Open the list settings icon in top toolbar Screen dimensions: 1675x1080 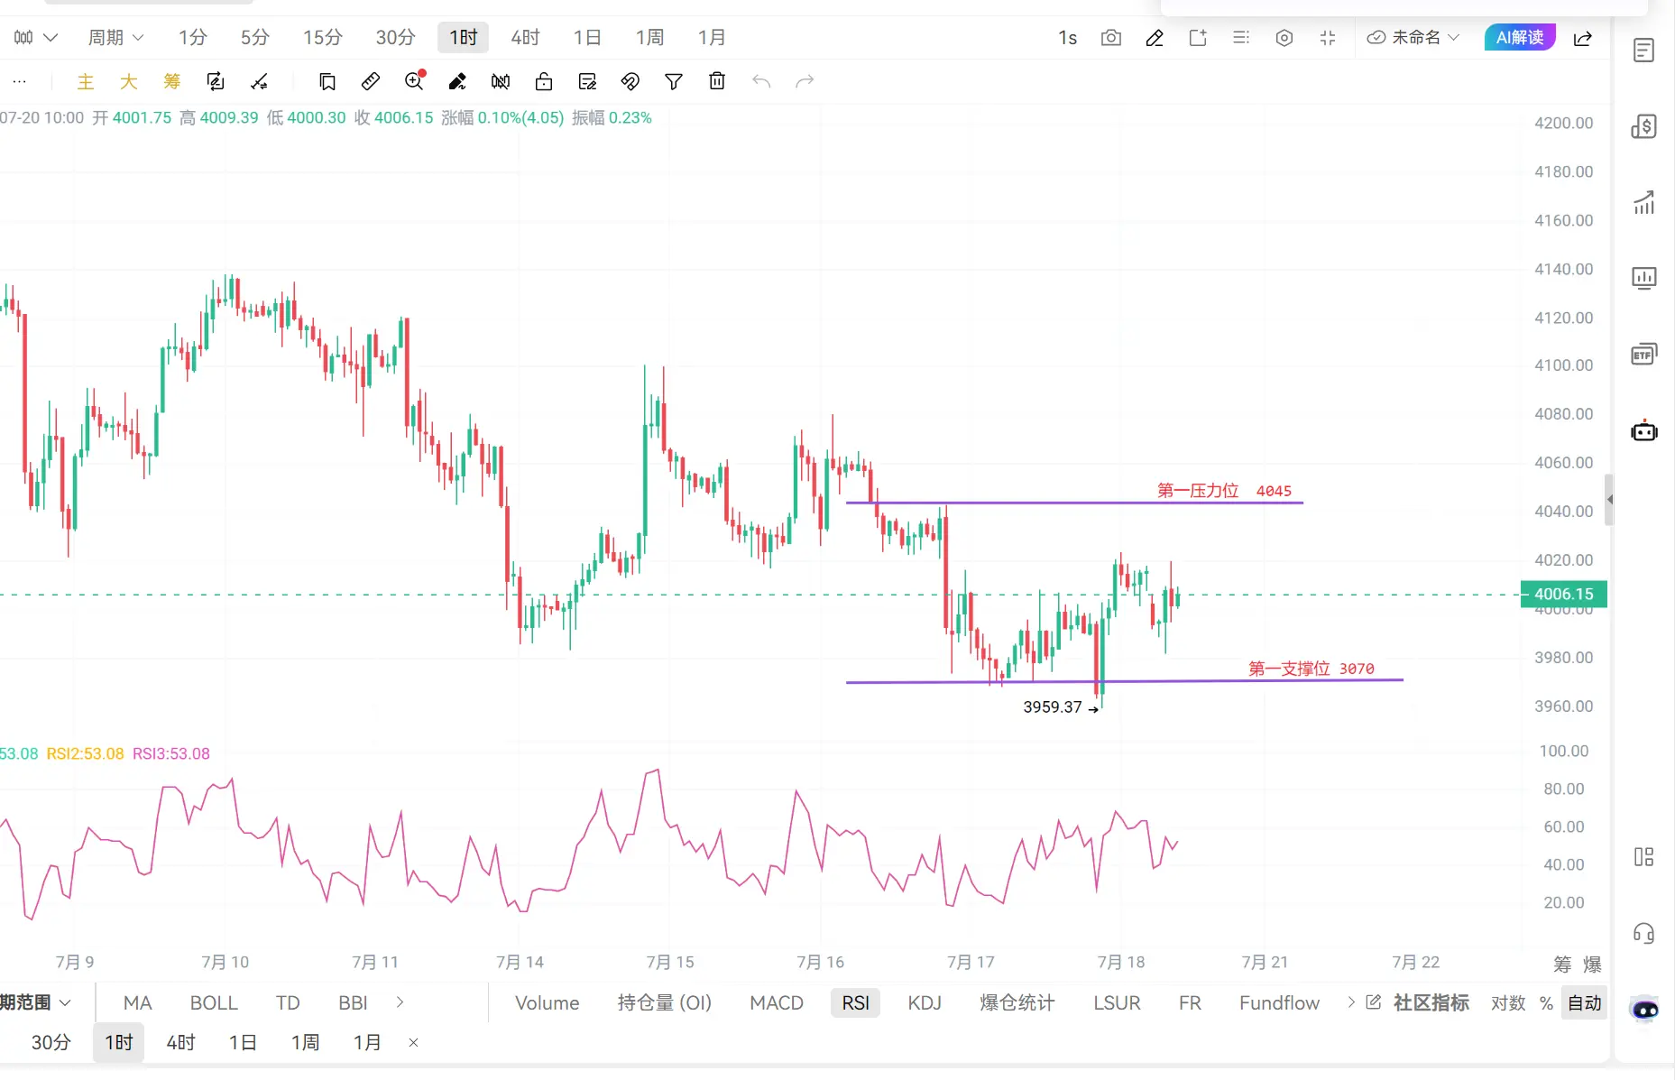1241,38
